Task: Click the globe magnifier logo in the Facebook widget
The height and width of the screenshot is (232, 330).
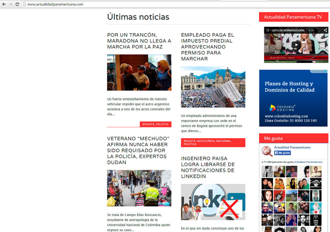Action: 267,151
